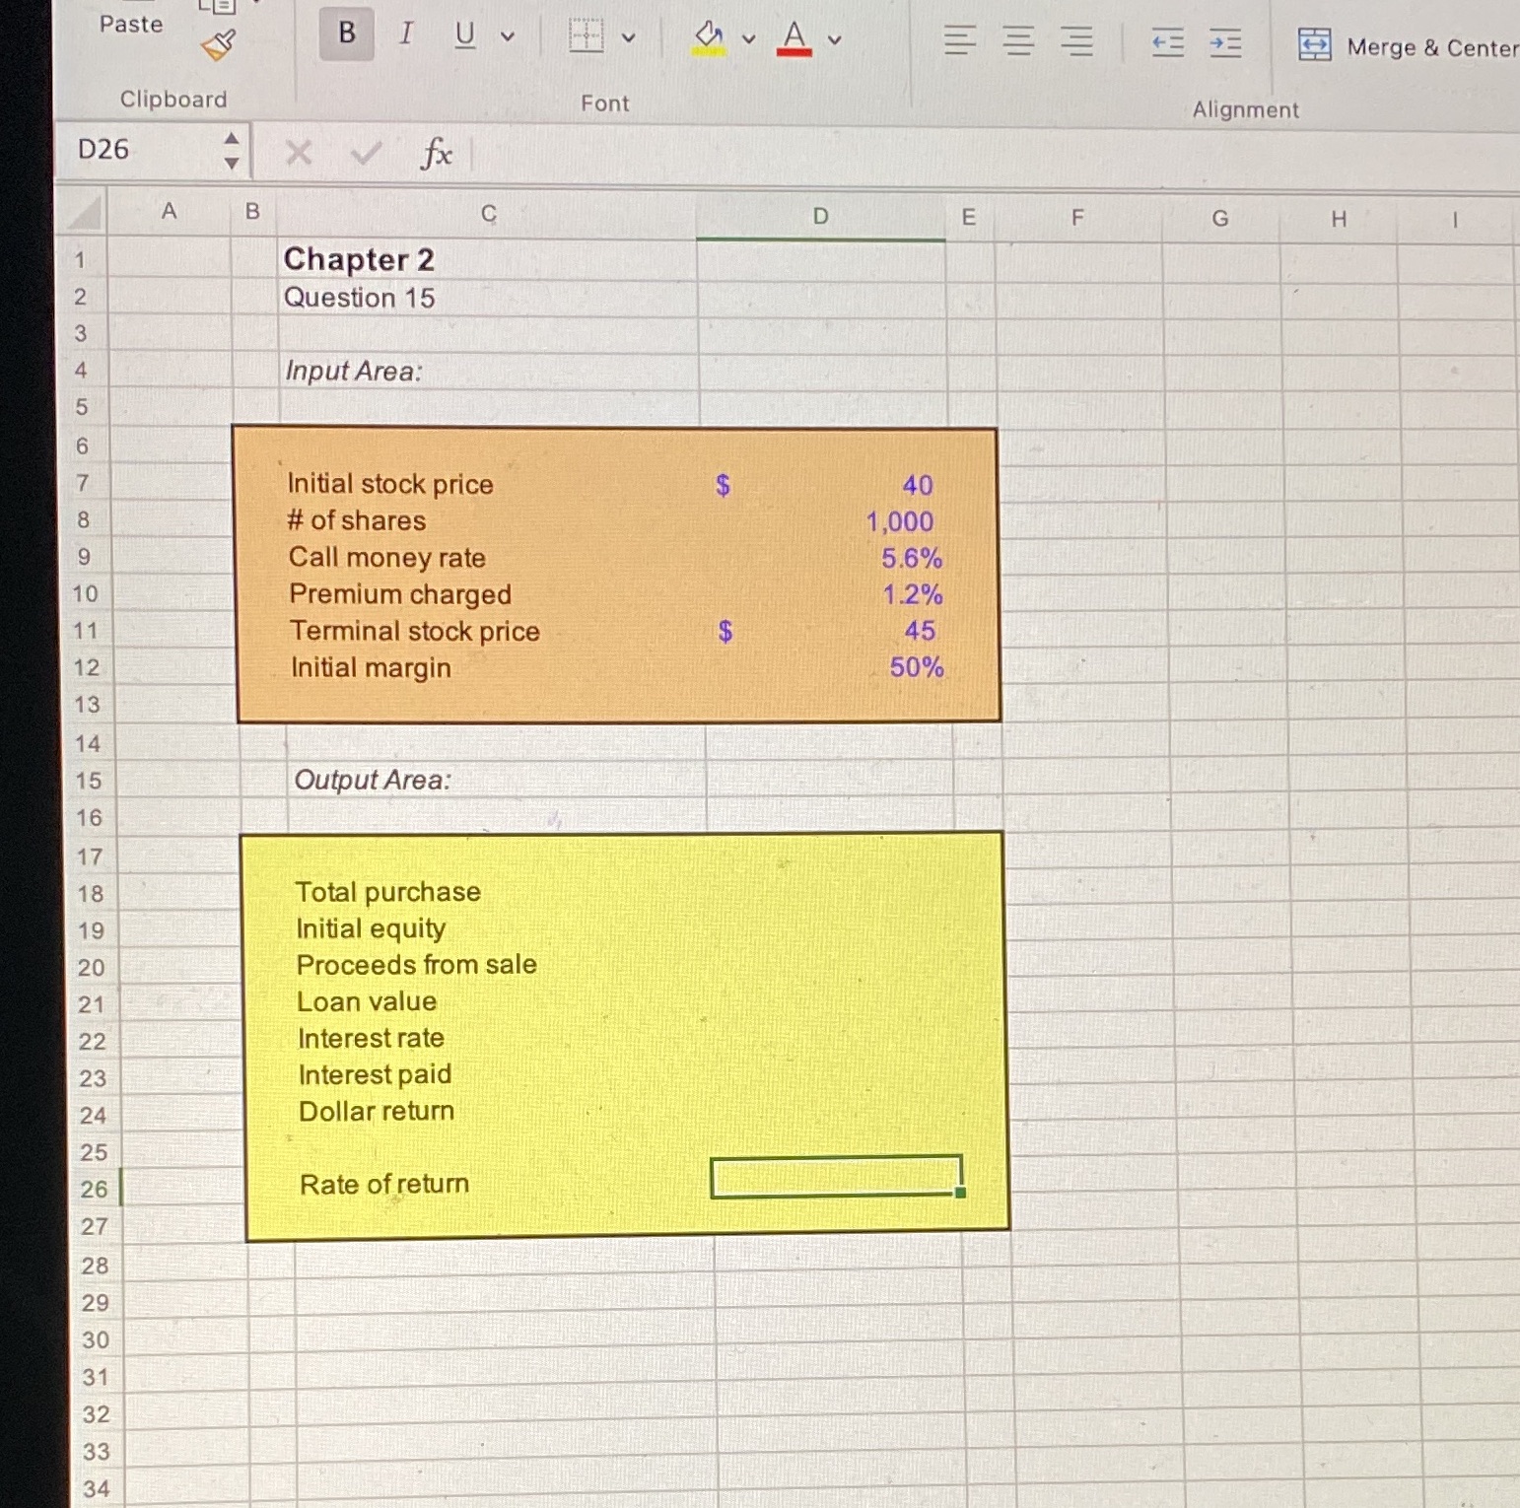Confirm entry with the checkmark icon
The height and width of the screenshot is (1508, 1520).
366,154
